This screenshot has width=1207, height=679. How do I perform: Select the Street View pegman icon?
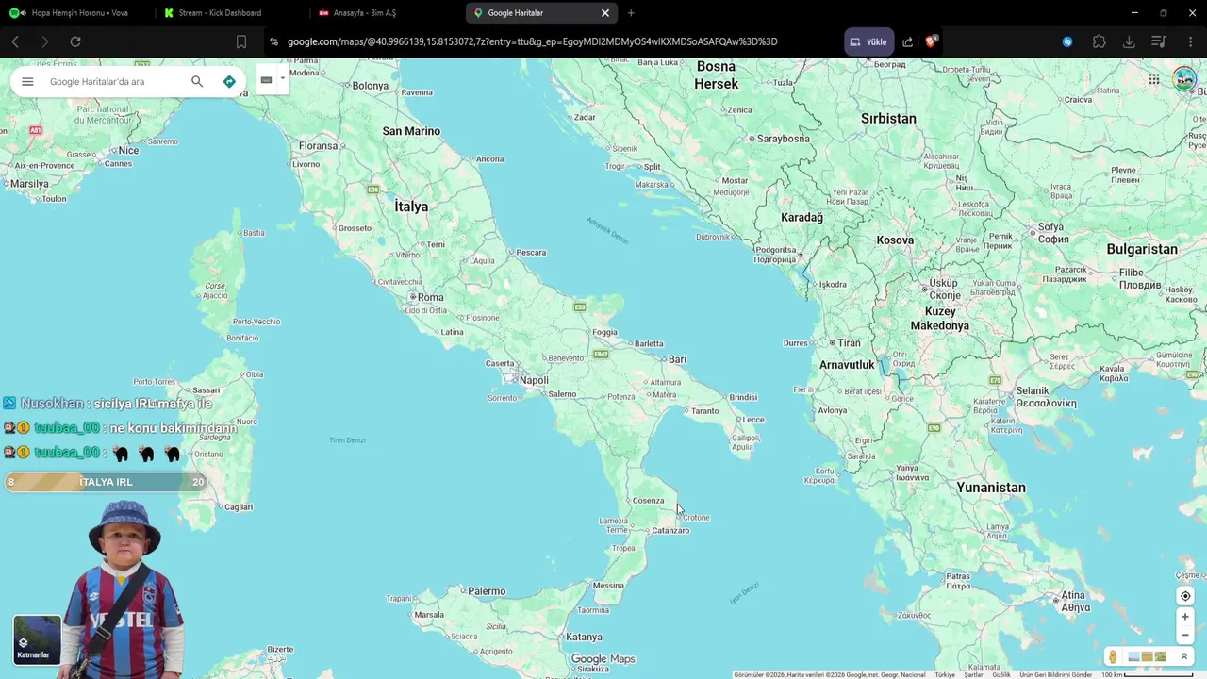pos(1113,656)
